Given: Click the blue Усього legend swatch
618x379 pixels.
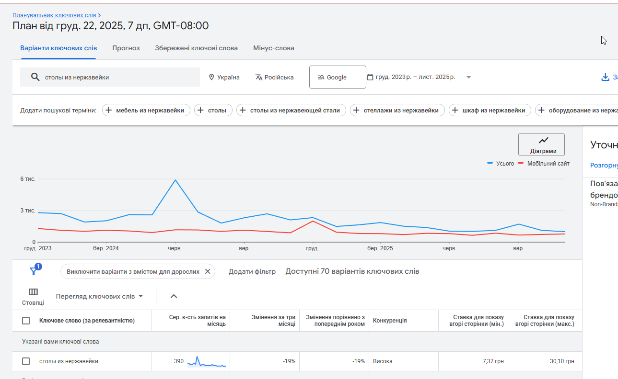Looking at the screenshot, I should 490,164.
